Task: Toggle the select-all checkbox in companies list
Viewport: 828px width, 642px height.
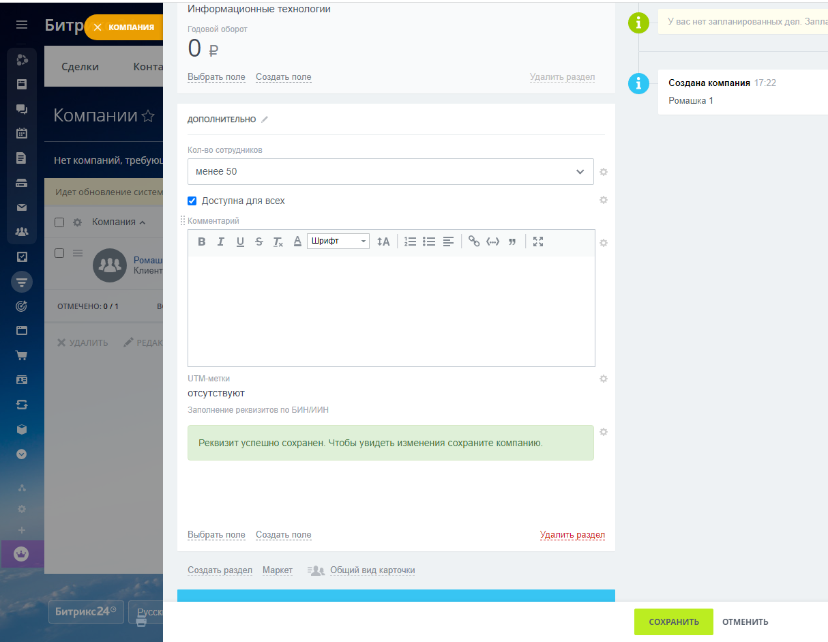Action: tap(59, 222)
